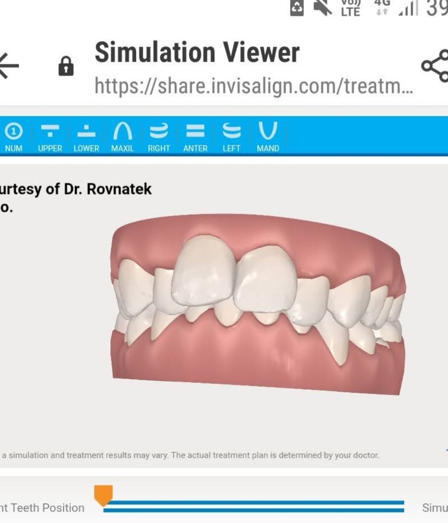Screen dimensions: 448x523
Task: Switch to MAXIL occlusal view
Action: (122, 137)
